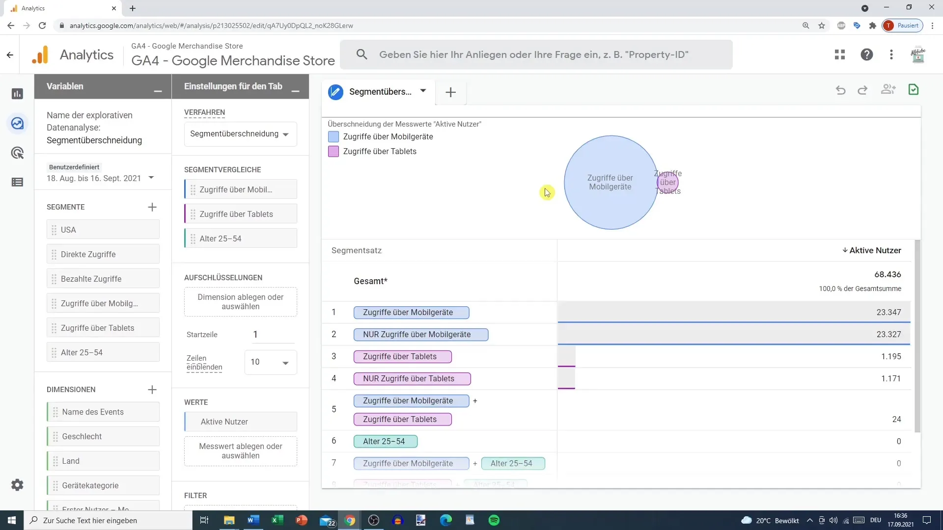Switch to the Analytics browser tab
The height and width of the screenshot is (530, 943).
[x=63, y=8]
